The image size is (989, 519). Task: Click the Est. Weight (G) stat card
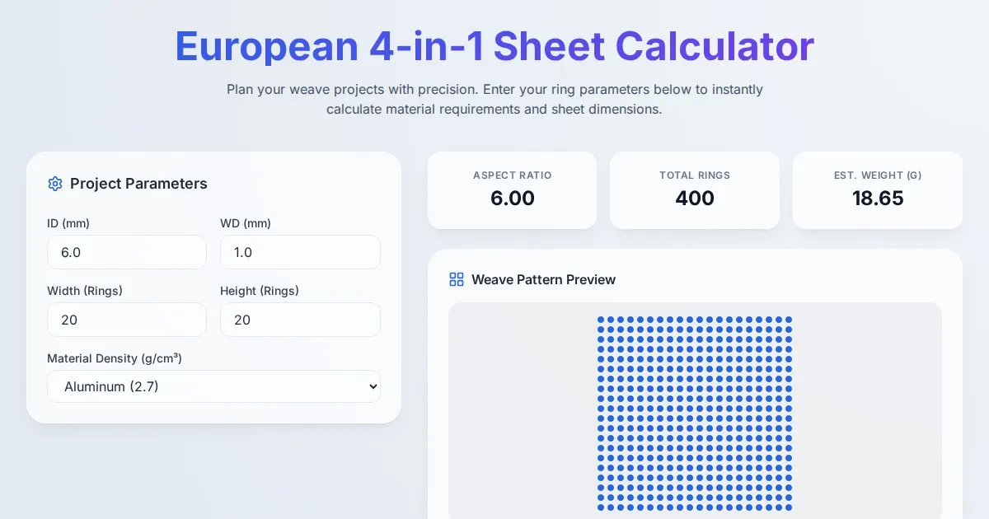click(x=877, y=190)
